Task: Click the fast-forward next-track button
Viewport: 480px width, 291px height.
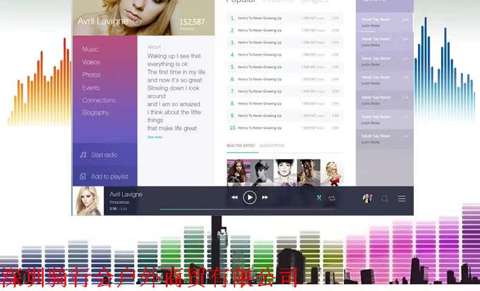Action: pos(265,197)
